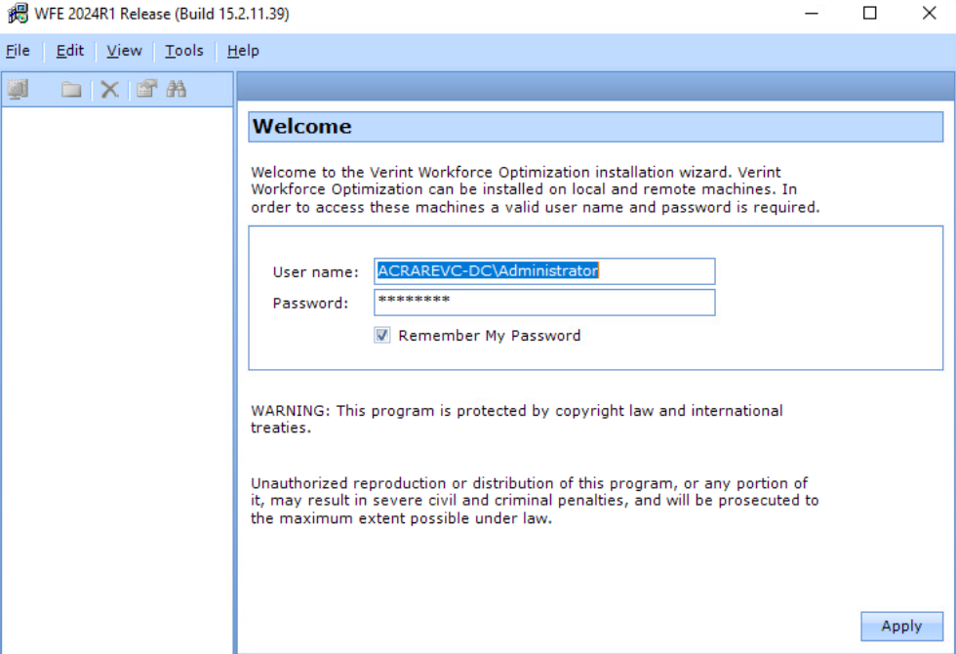Open the File menu
The image size is (956, 654).
(x=18, y=51)
